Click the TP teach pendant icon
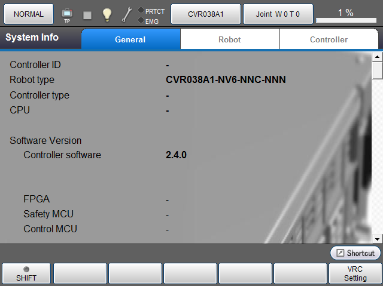The height and width of the screenshot is (286, 383). (x=67, y=14)
